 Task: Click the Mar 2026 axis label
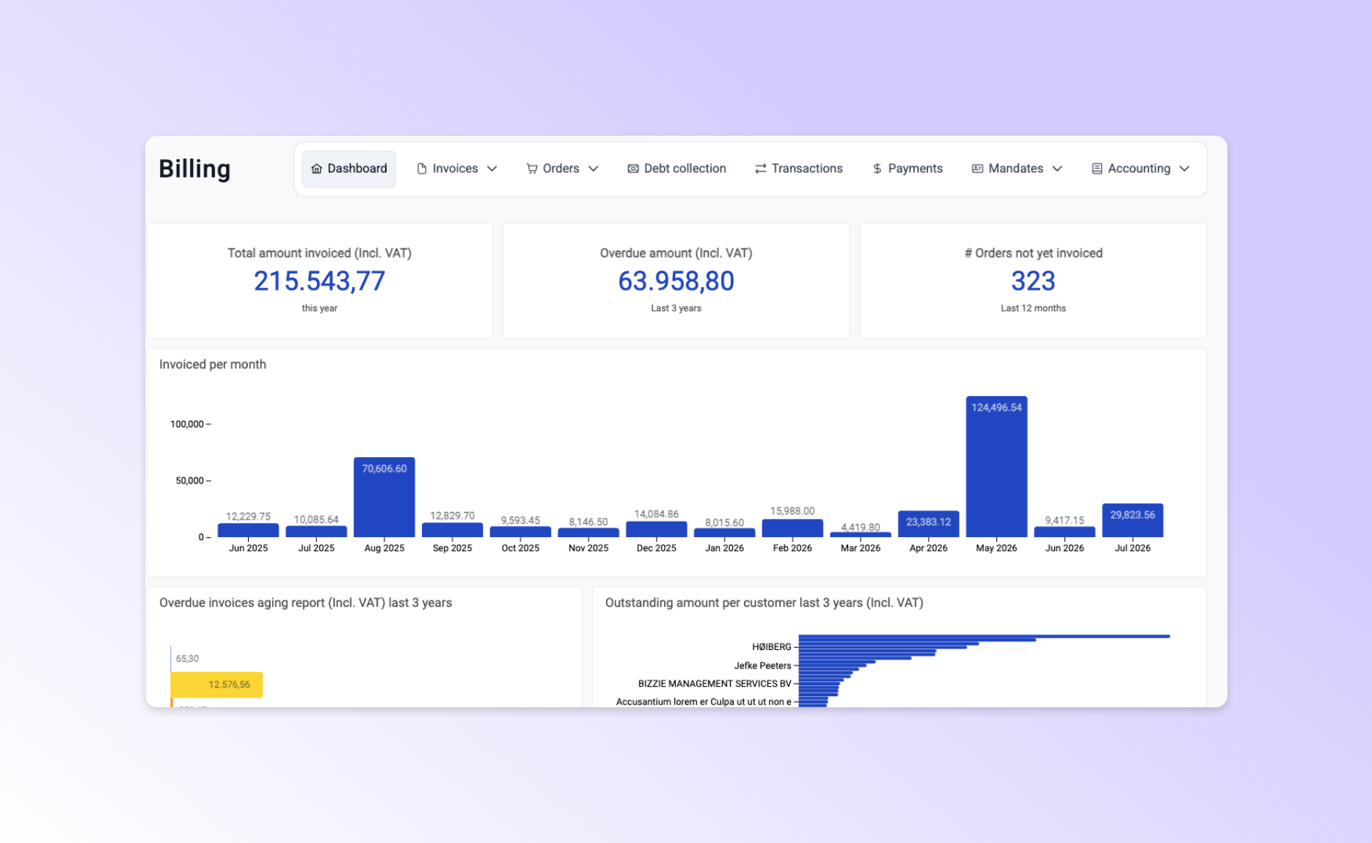tap(860, 548)
